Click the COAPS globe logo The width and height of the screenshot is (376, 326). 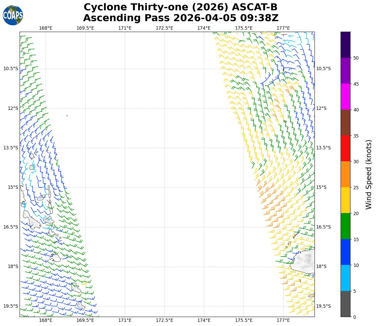(13, 15)
